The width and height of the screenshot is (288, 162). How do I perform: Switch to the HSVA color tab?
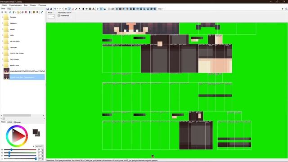10,122
